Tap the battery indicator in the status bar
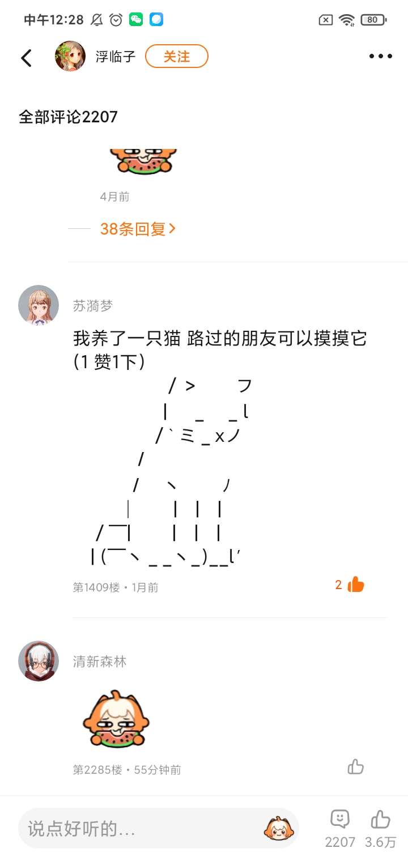 [373, 20]
